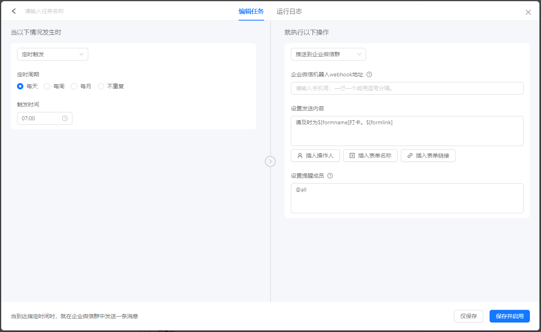Switch to the 运行日志 tab
Screen dimensions: 541x332
(x=289, y=11)
